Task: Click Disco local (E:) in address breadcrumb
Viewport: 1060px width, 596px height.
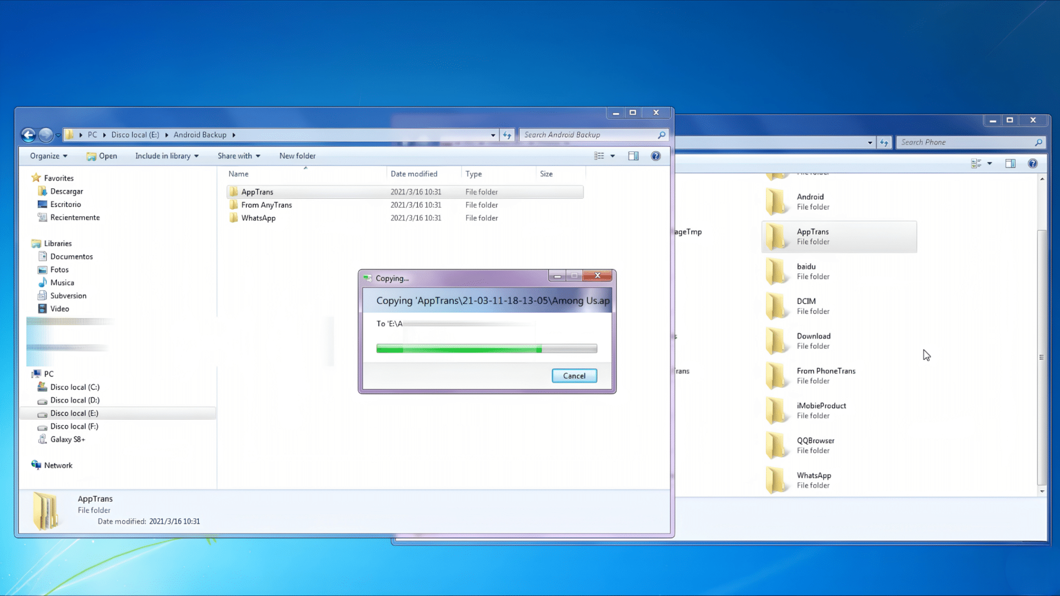Action: (135, 135)
